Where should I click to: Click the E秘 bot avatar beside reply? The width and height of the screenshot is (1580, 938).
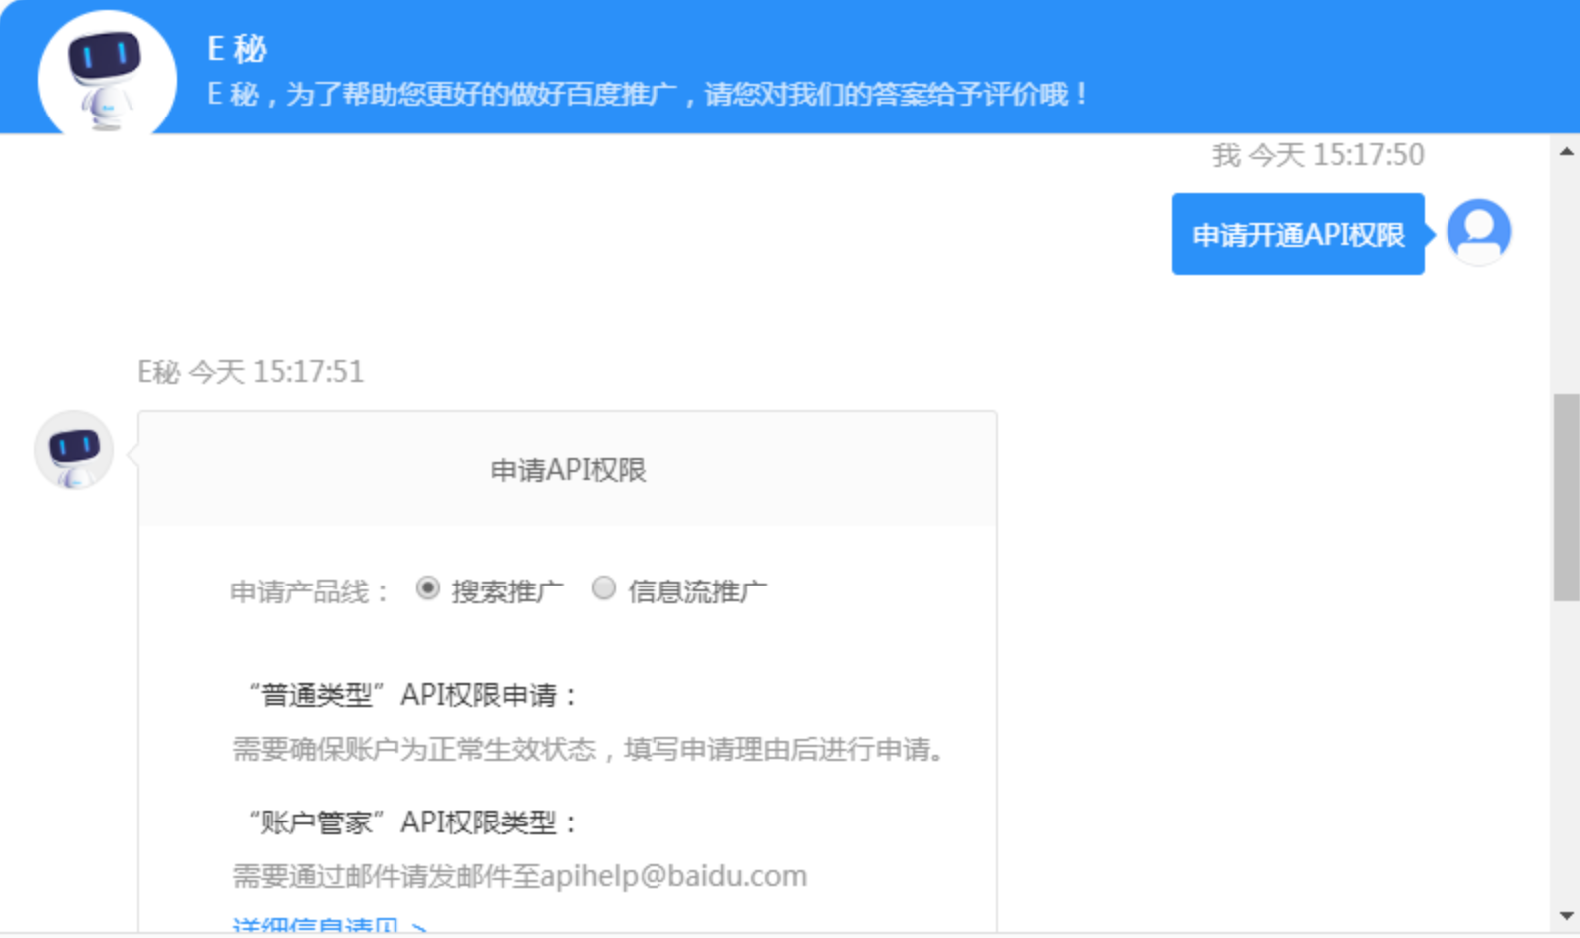point(73,450)
